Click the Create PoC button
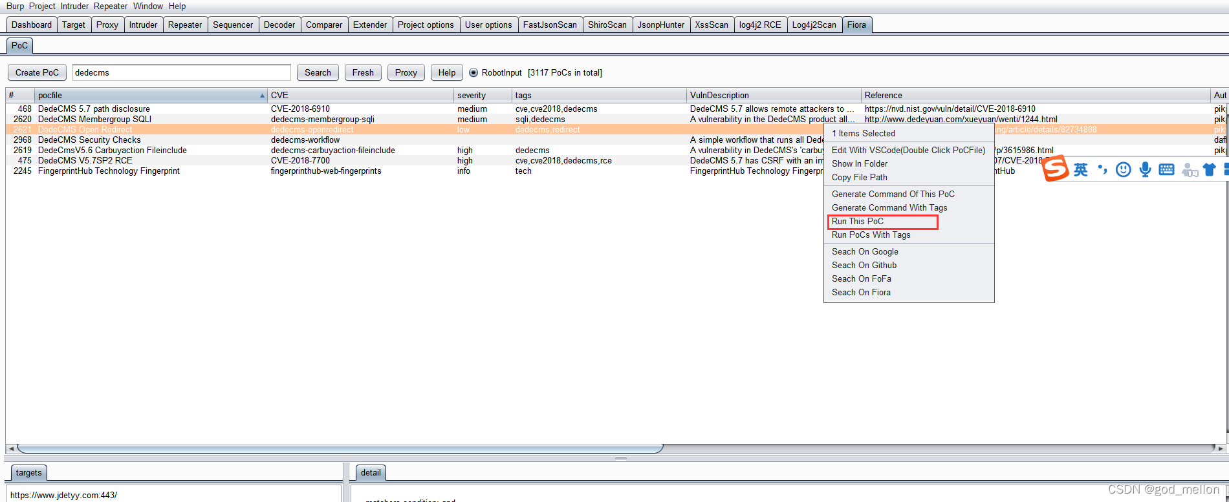This screenshot has height=502, width=1229. pos(37,72)
